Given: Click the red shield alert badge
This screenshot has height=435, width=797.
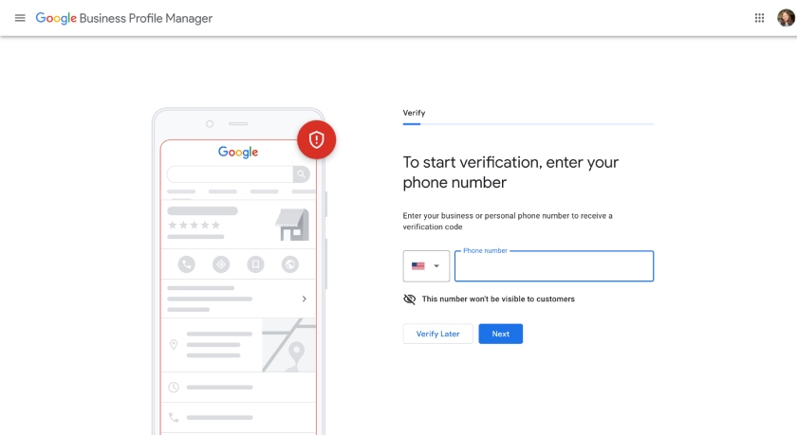Looking at the screenshot, I should [x=316, y=139].
